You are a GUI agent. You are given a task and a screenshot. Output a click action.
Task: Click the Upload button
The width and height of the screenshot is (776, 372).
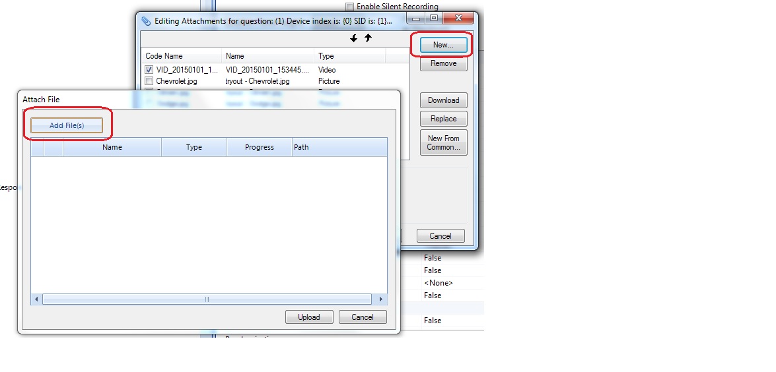[x=309, y=317]
